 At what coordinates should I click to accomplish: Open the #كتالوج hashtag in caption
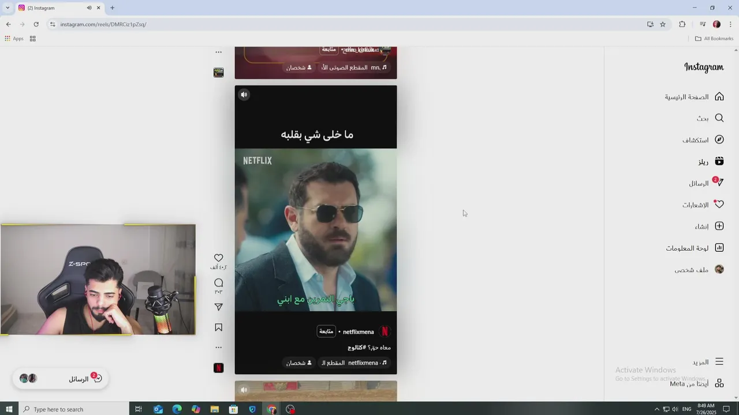pyautogui.click(x=357, y=348)
